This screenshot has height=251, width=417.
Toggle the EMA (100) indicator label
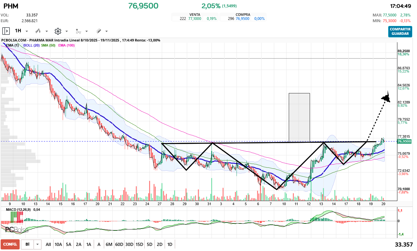pyautogui.click(x=66, y=45)
